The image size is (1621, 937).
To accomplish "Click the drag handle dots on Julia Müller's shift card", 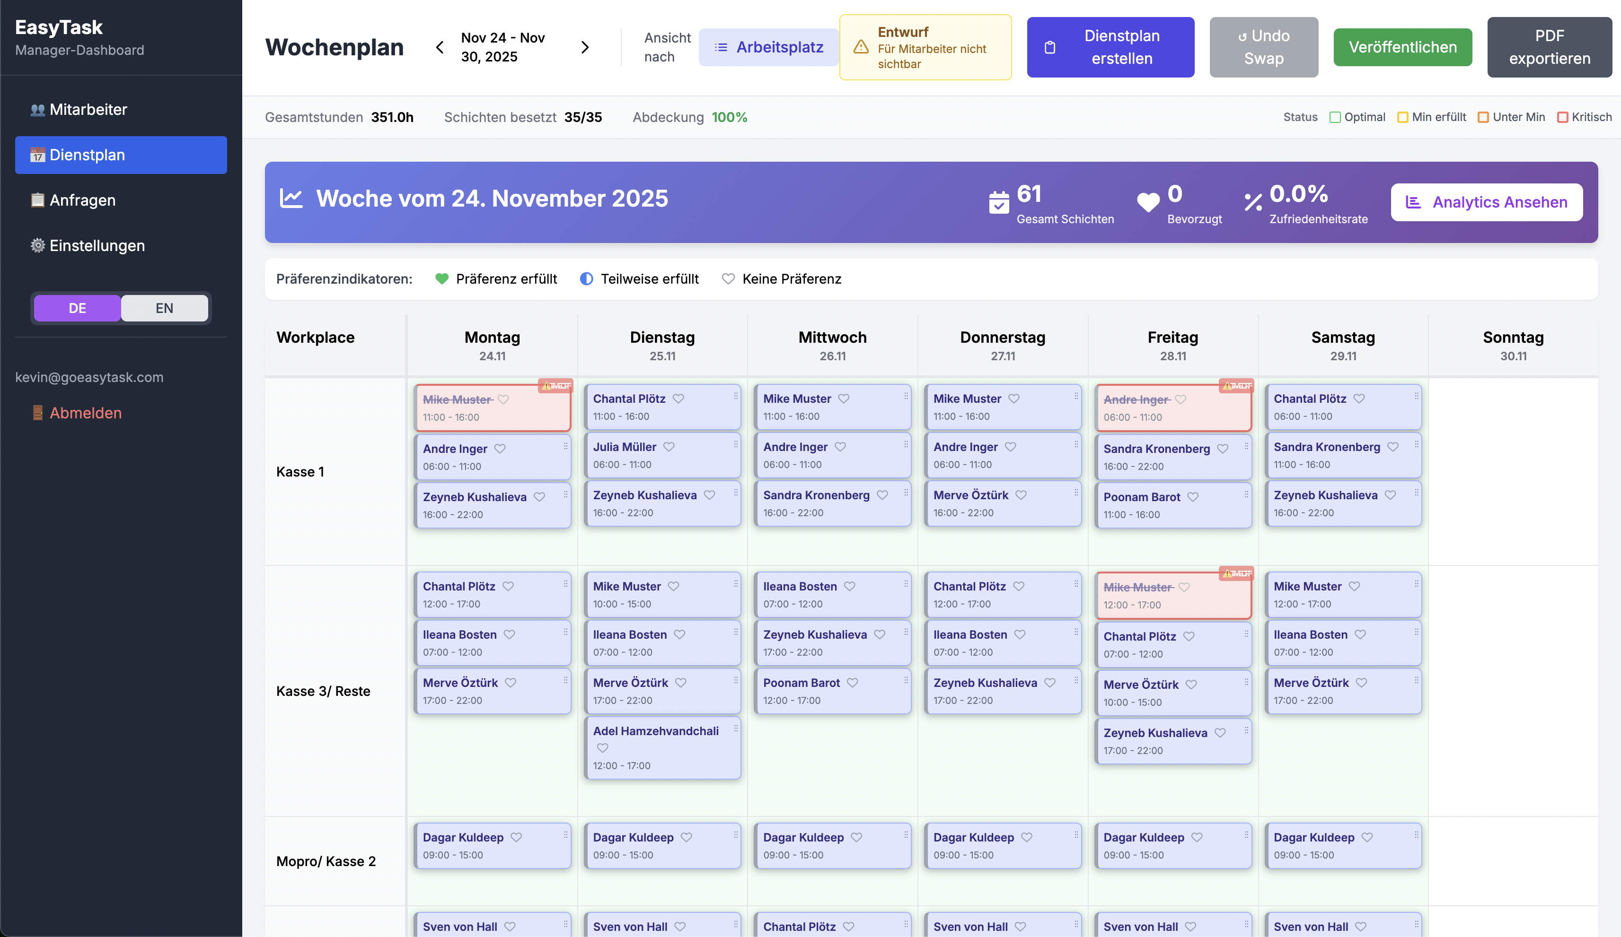I will pyautogui.click(x=736, y=444).
